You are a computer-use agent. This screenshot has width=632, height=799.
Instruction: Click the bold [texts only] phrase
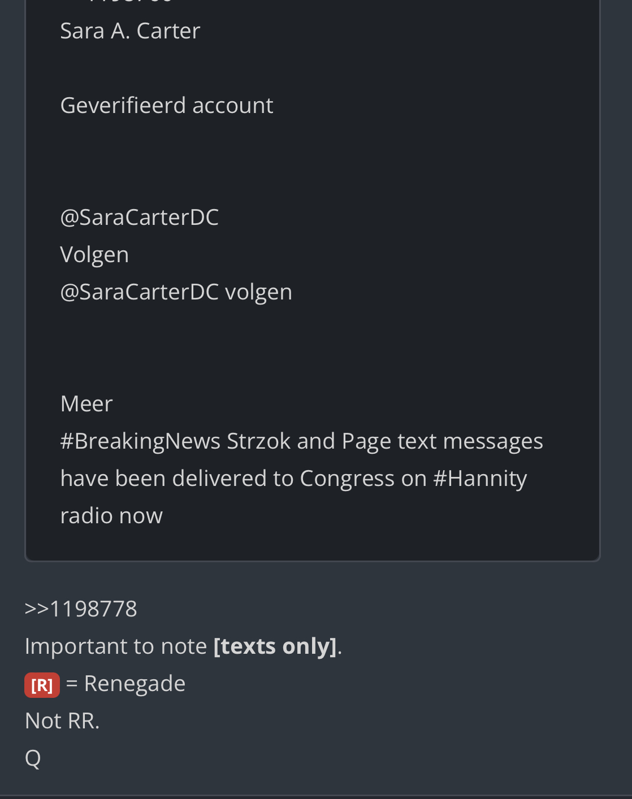pos(275,646)
